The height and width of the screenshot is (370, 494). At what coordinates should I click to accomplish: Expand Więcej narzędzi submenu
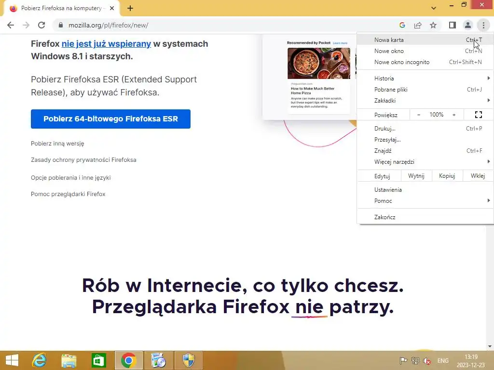click(425, 162)
